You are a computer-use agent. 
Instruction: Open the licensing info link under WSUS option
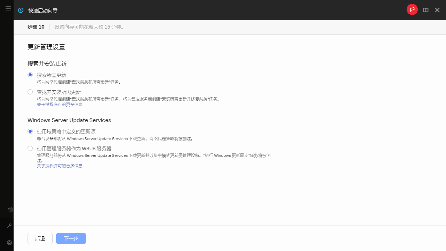60,166
